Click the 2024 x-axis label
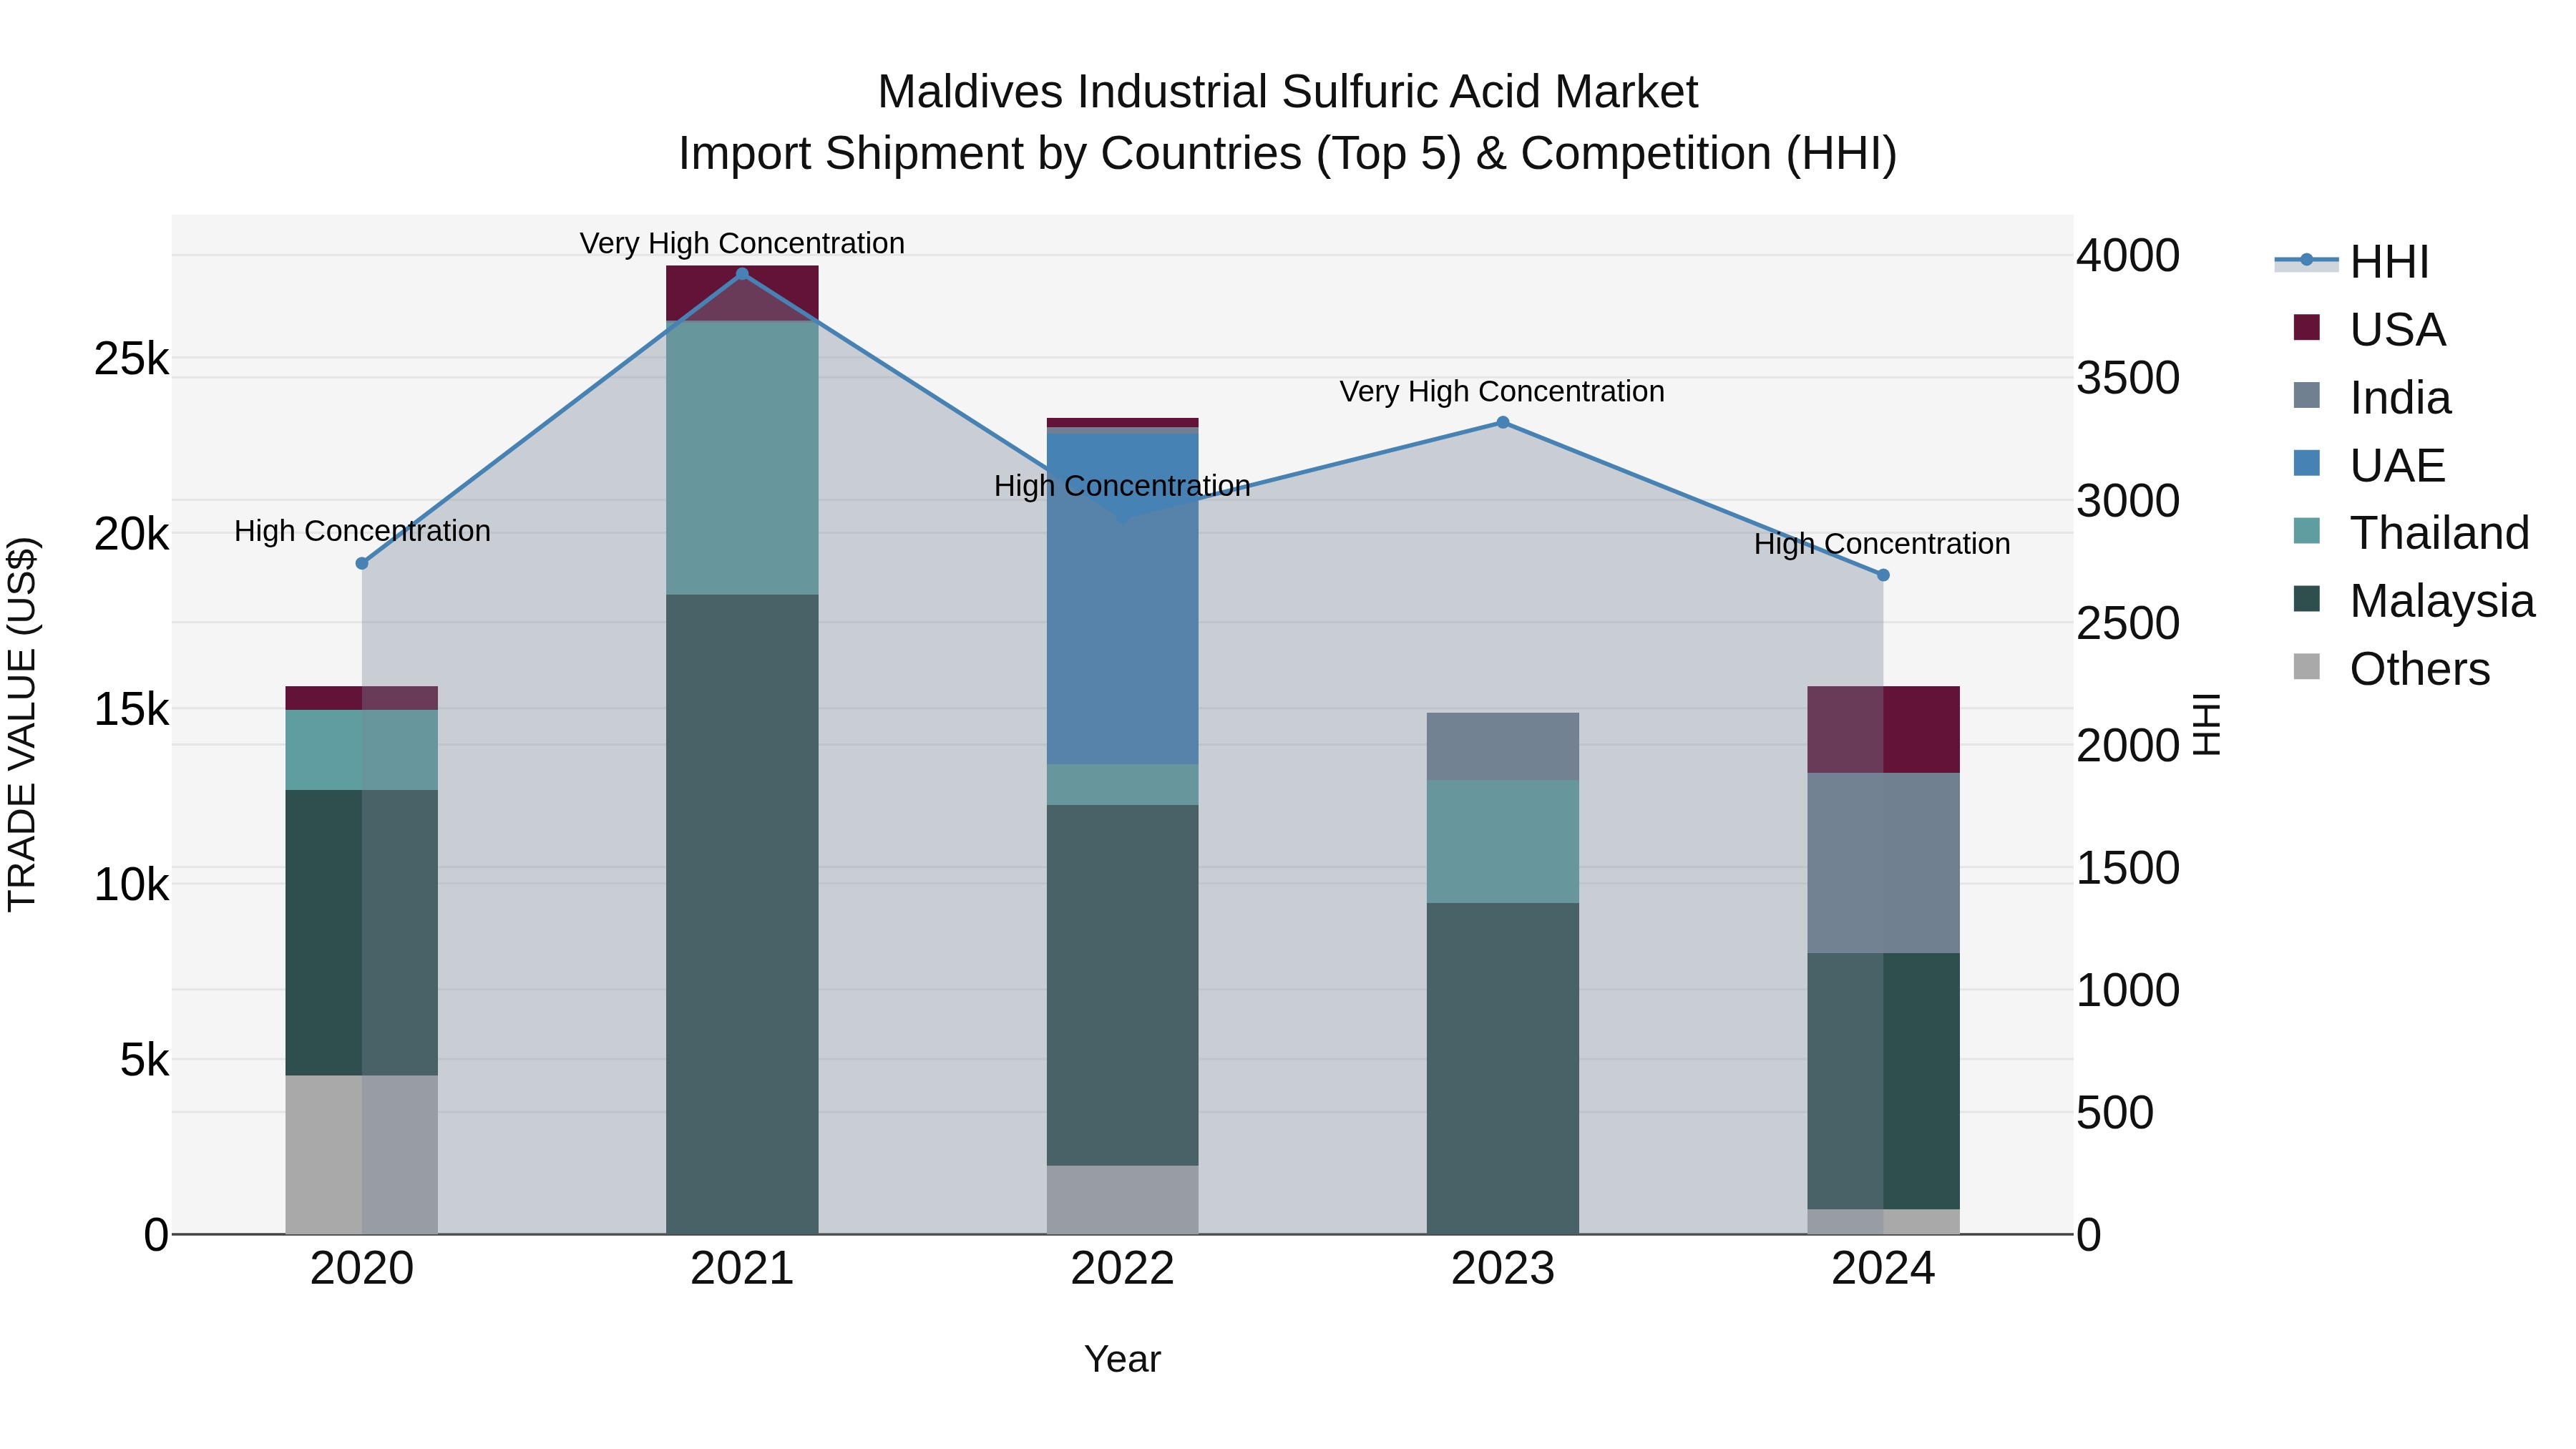The image size is (2576, 1449). pyautogui.click(x=1883, y=1269)
